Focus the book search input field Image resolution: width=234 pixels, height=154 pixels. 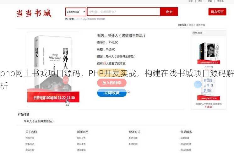(x=123, y=12)
